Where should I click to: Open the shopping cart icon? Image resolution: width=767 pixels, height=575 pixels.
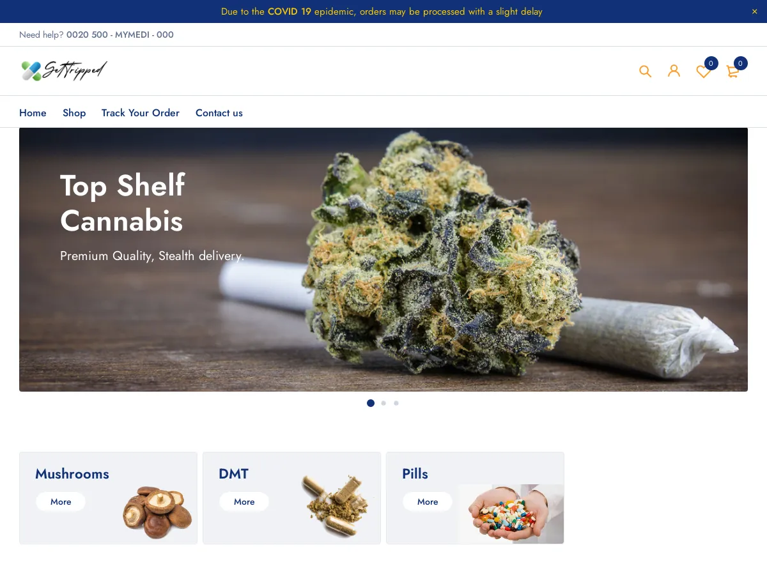(x=732, y=72)
